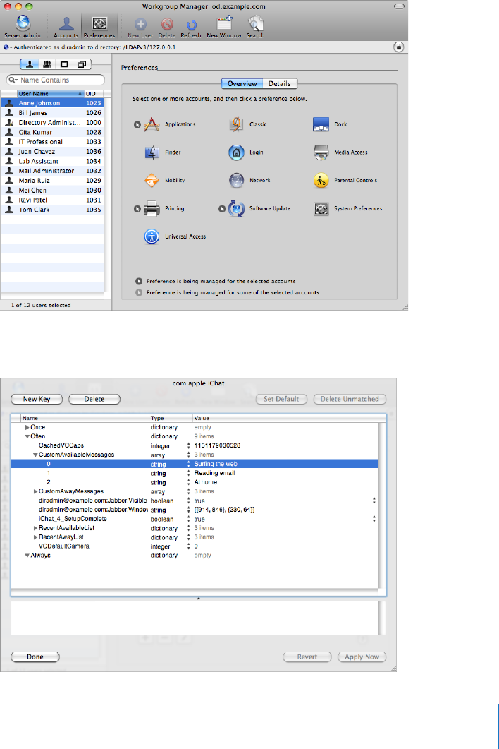Switch to the Details tab

click(280, 83)
